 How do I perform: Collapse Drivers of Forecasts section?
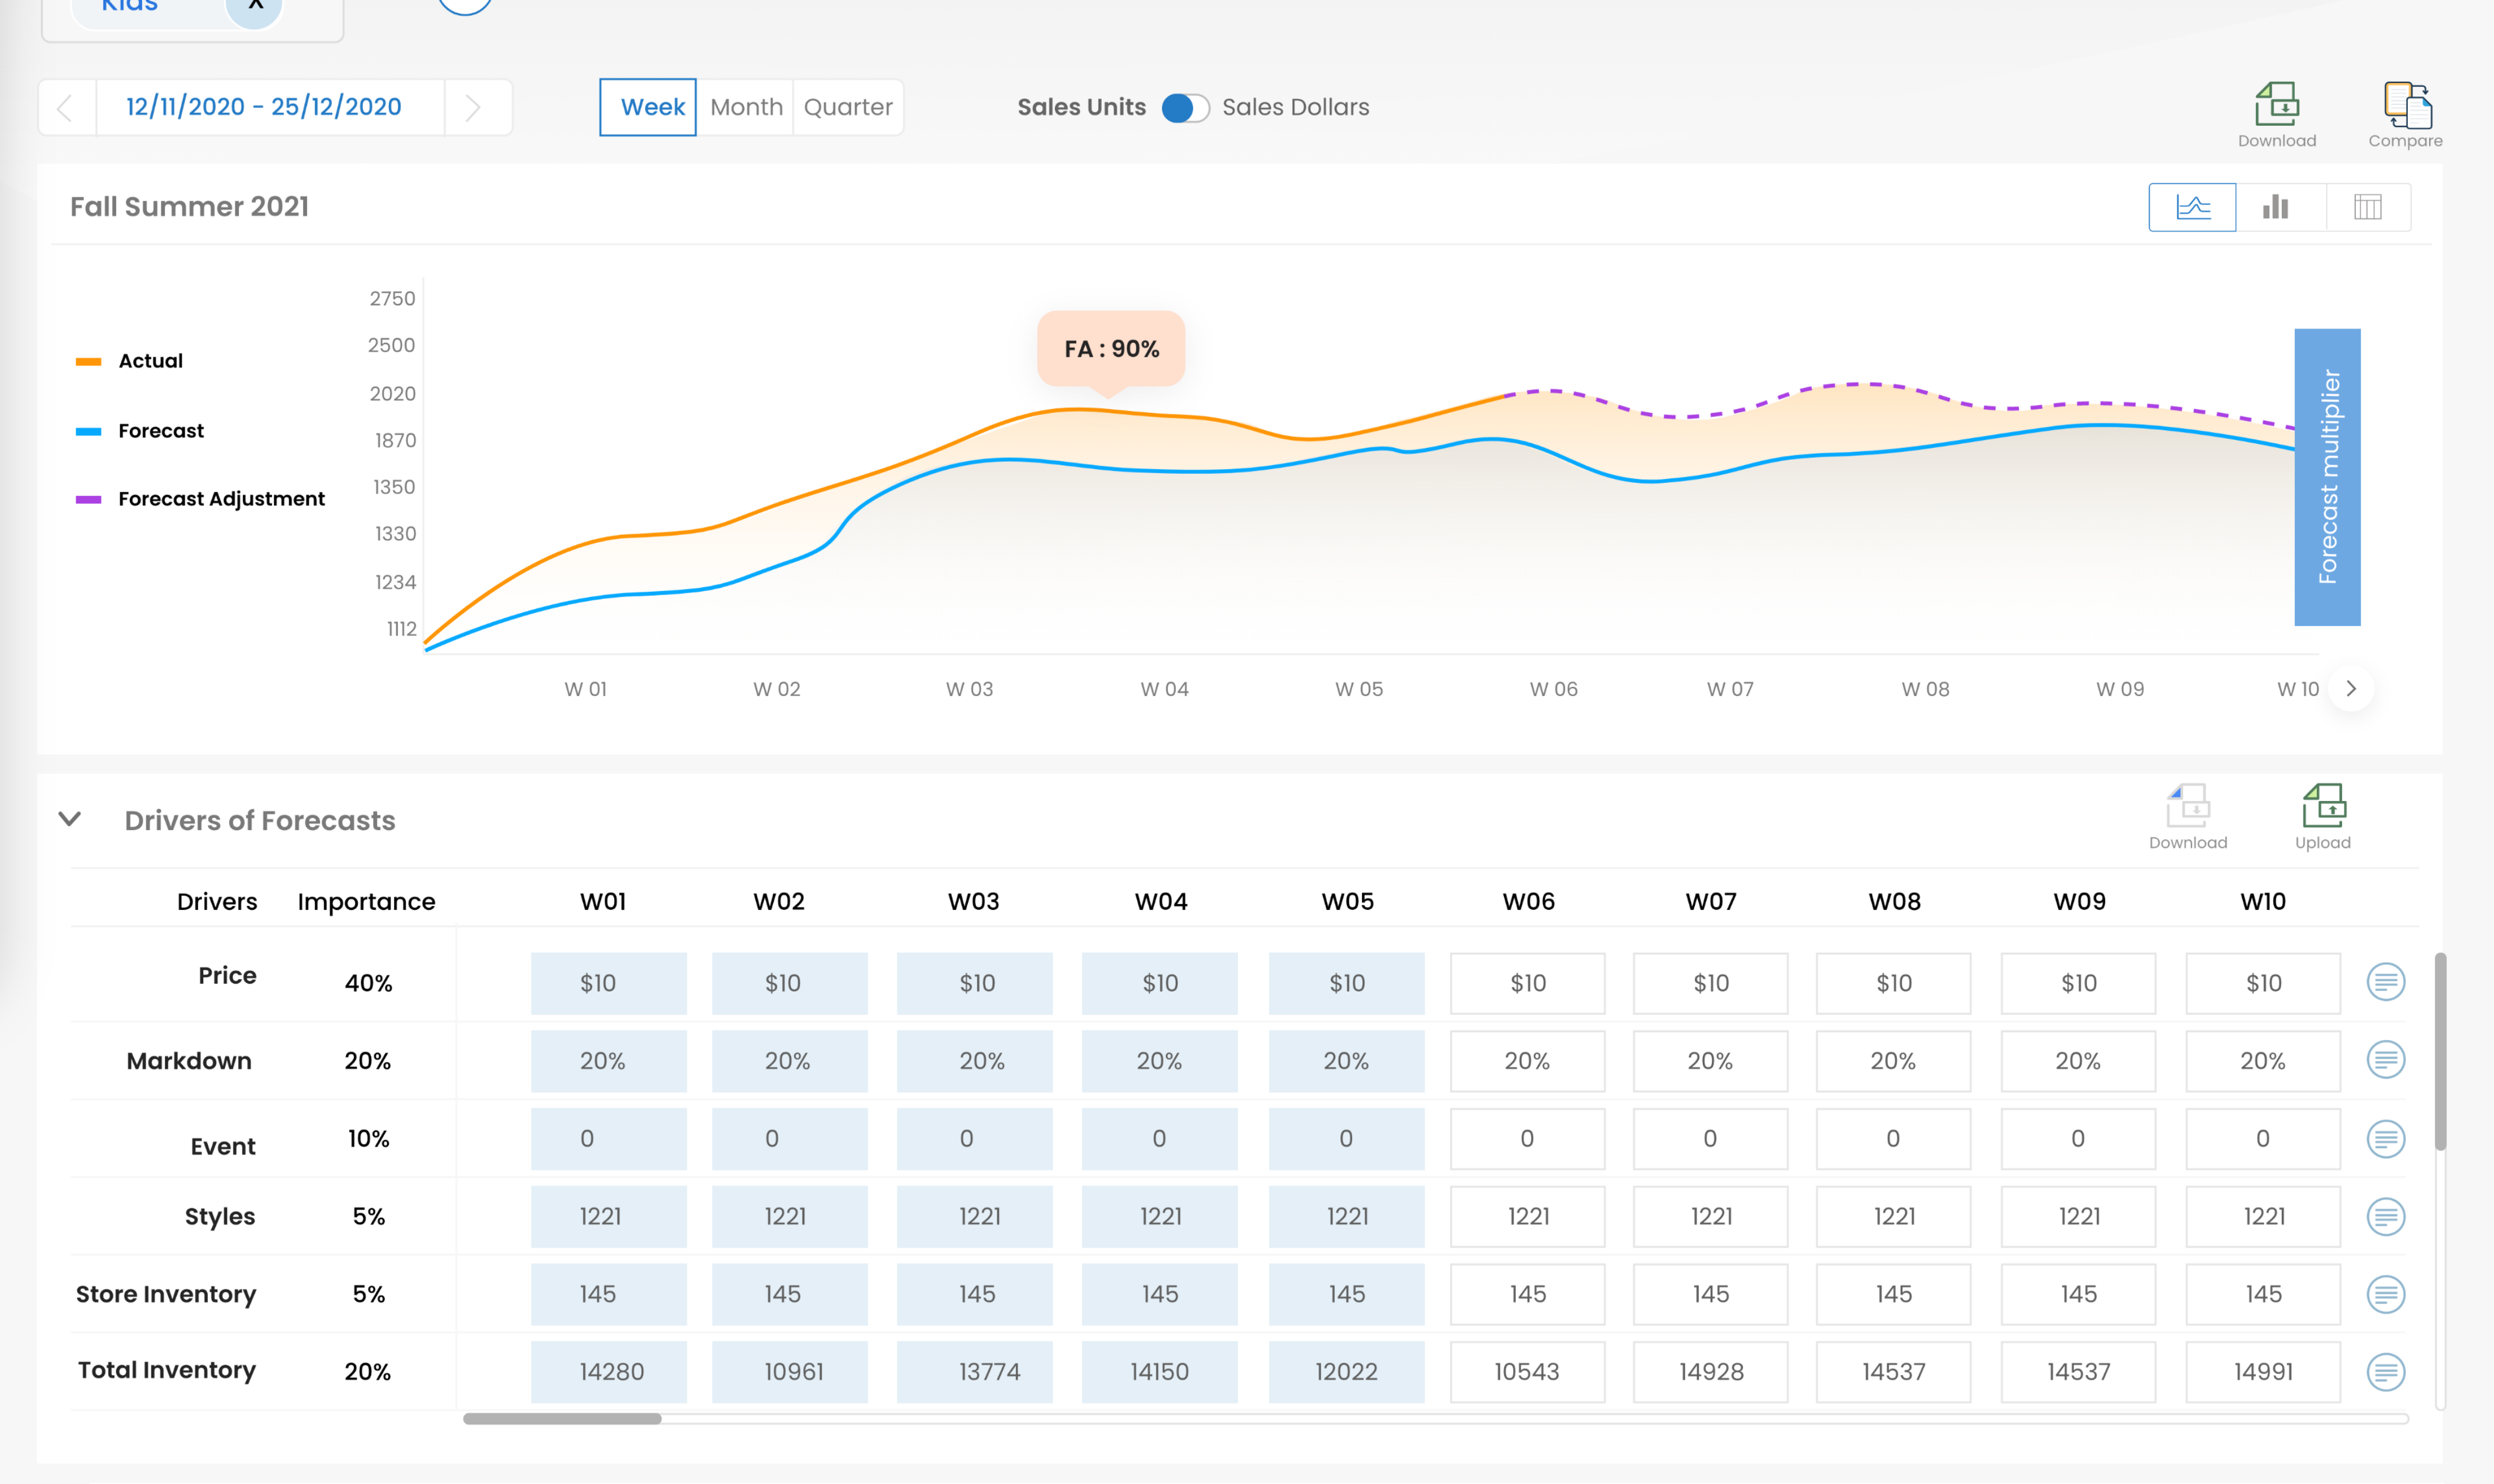point(70,820)
